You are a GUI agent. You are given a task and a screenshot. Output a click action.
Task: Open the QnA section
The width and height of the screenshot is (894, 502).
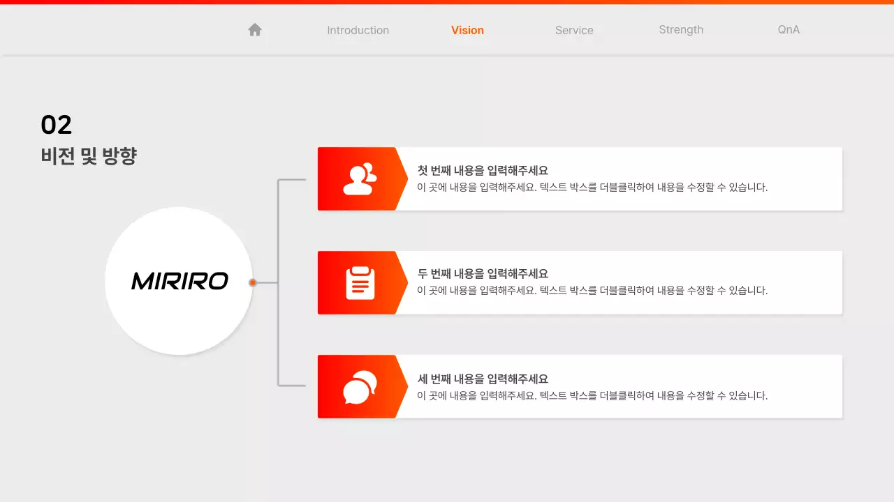pyautogui.click(x=788, y=30)
